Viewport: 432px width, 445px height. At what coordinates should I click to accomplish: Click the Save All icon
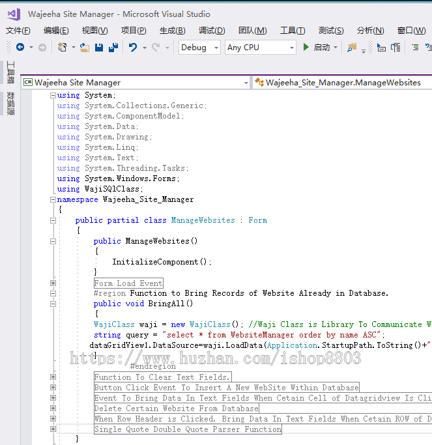pos(113,48)
